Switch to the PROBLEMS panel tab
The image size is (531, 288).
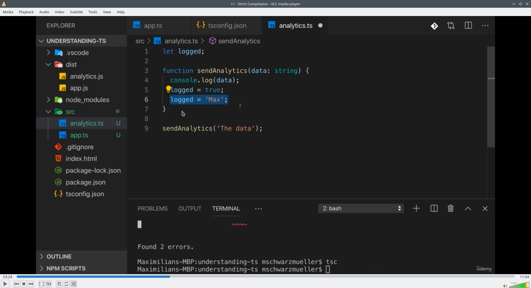(153, 209)
